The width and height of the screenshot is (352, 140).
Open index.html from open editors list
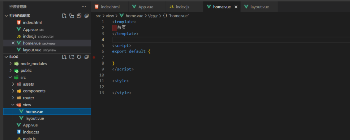tap(47, 23)
